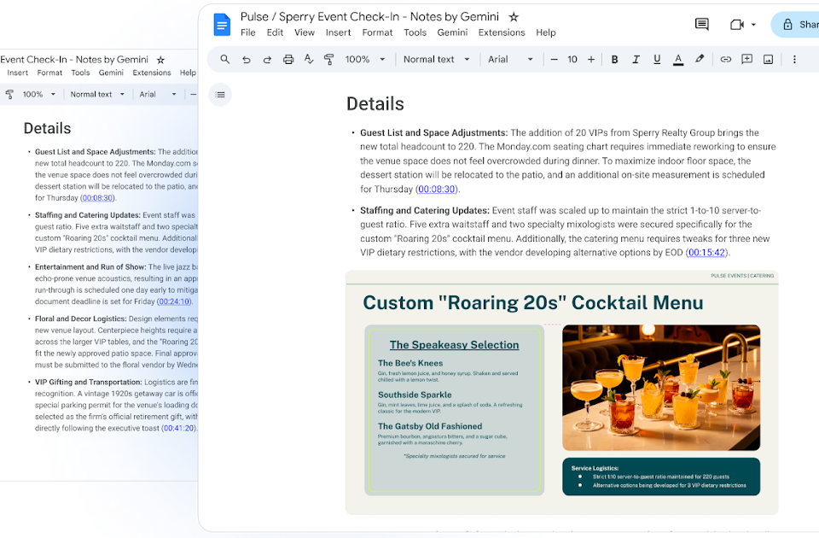Open the Tools menu in front window
This screenshot has width=819, height=538.
point(415,32)
